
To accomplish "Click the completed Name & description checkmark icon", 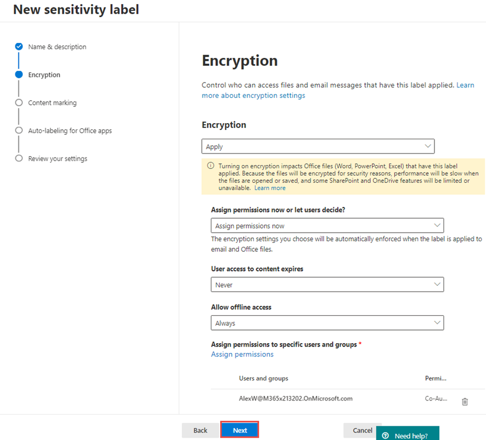I will [19, 46].
